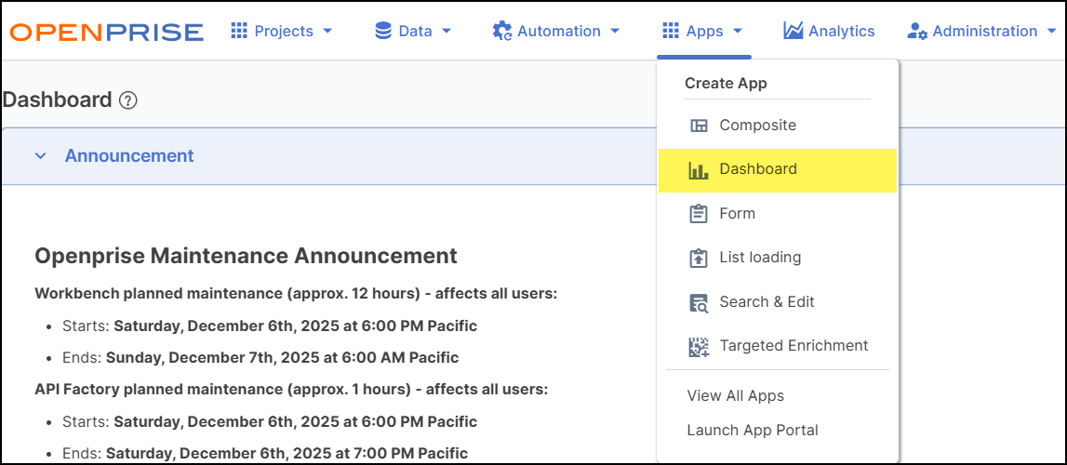Click the Composite layout icon
This screenshot has width=1067, height=465.
699,126
